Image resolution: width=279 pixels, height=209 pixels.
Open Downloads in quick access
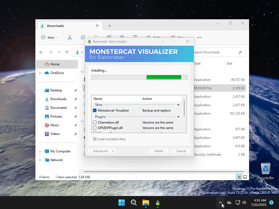point(58,99)
